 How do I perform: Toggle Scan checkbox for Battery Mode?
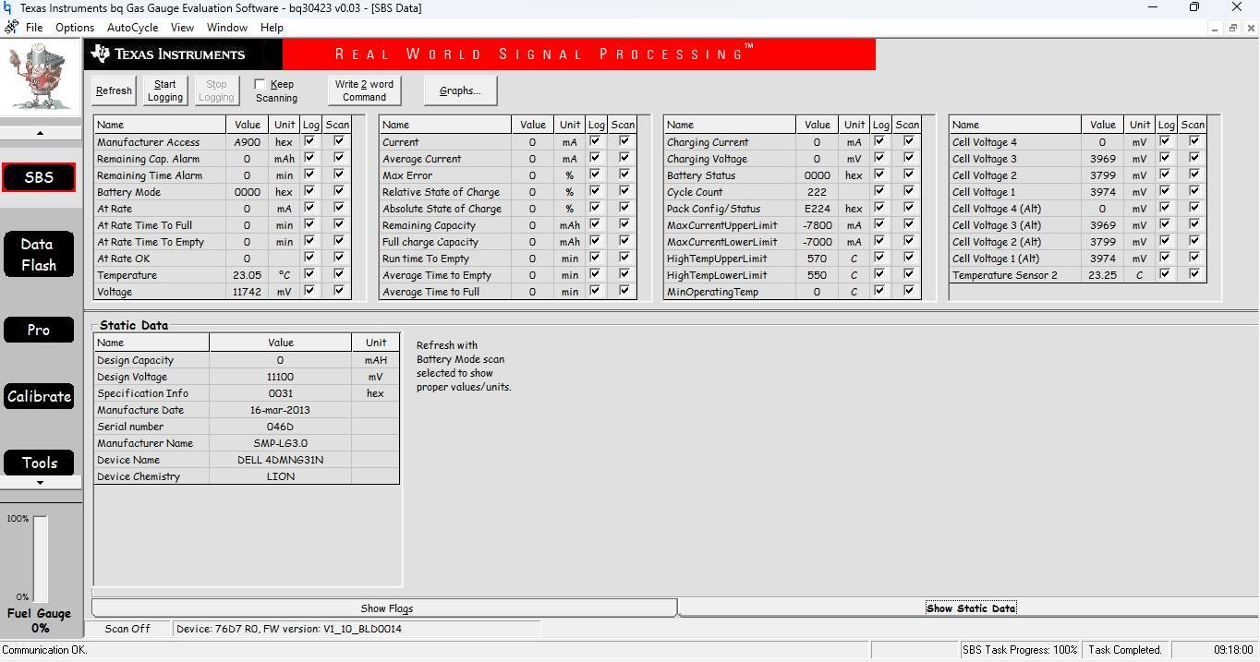[x=339, y=191]
